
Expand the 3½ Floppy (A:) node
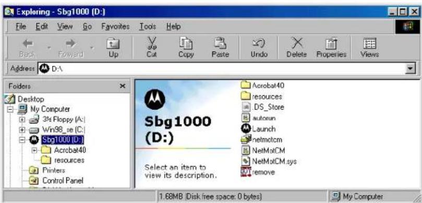point(22,119)
